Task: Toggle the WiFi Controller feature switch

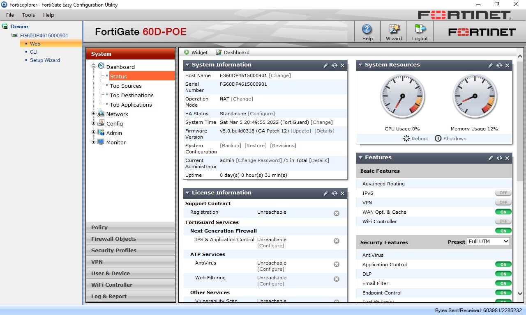Action: click(x=503, y=221)
